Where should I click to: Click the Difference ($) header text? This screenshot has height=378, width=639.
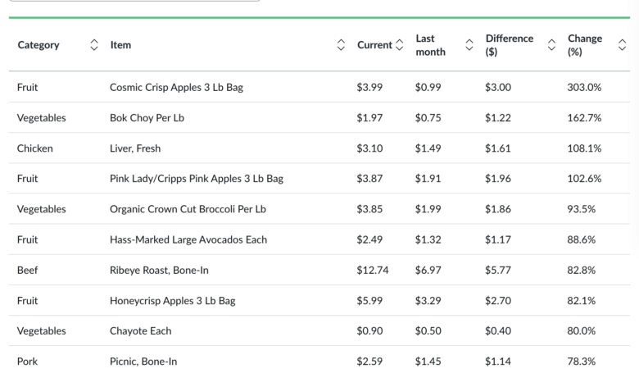click(x=509, y=45)
